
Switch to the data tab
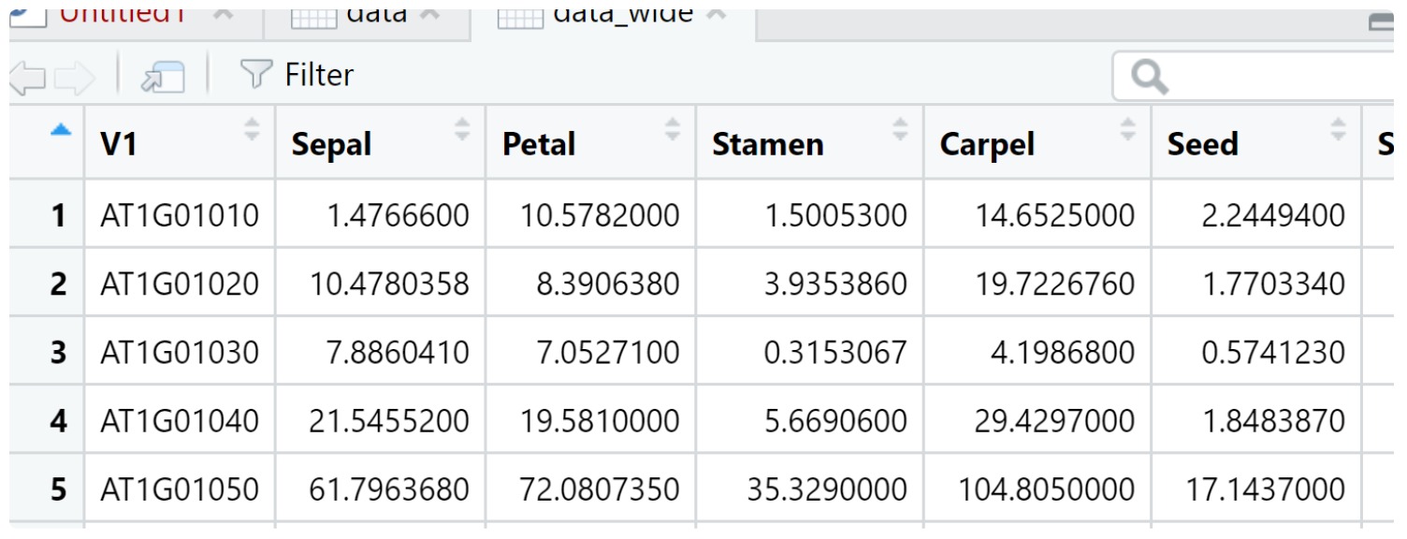(x=355, y=16)
